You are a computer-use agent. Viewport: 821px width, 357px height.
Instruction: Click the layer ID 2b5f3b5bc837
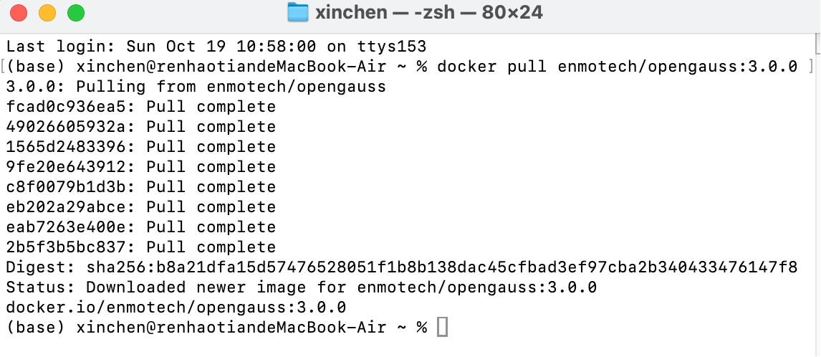[74, 247]
